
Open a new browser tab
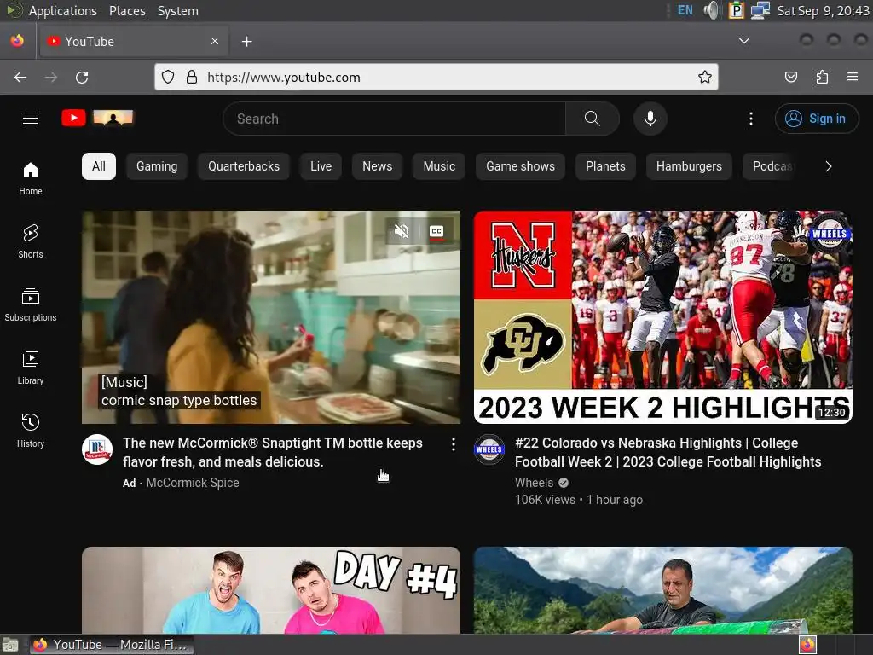coord(246,42)
